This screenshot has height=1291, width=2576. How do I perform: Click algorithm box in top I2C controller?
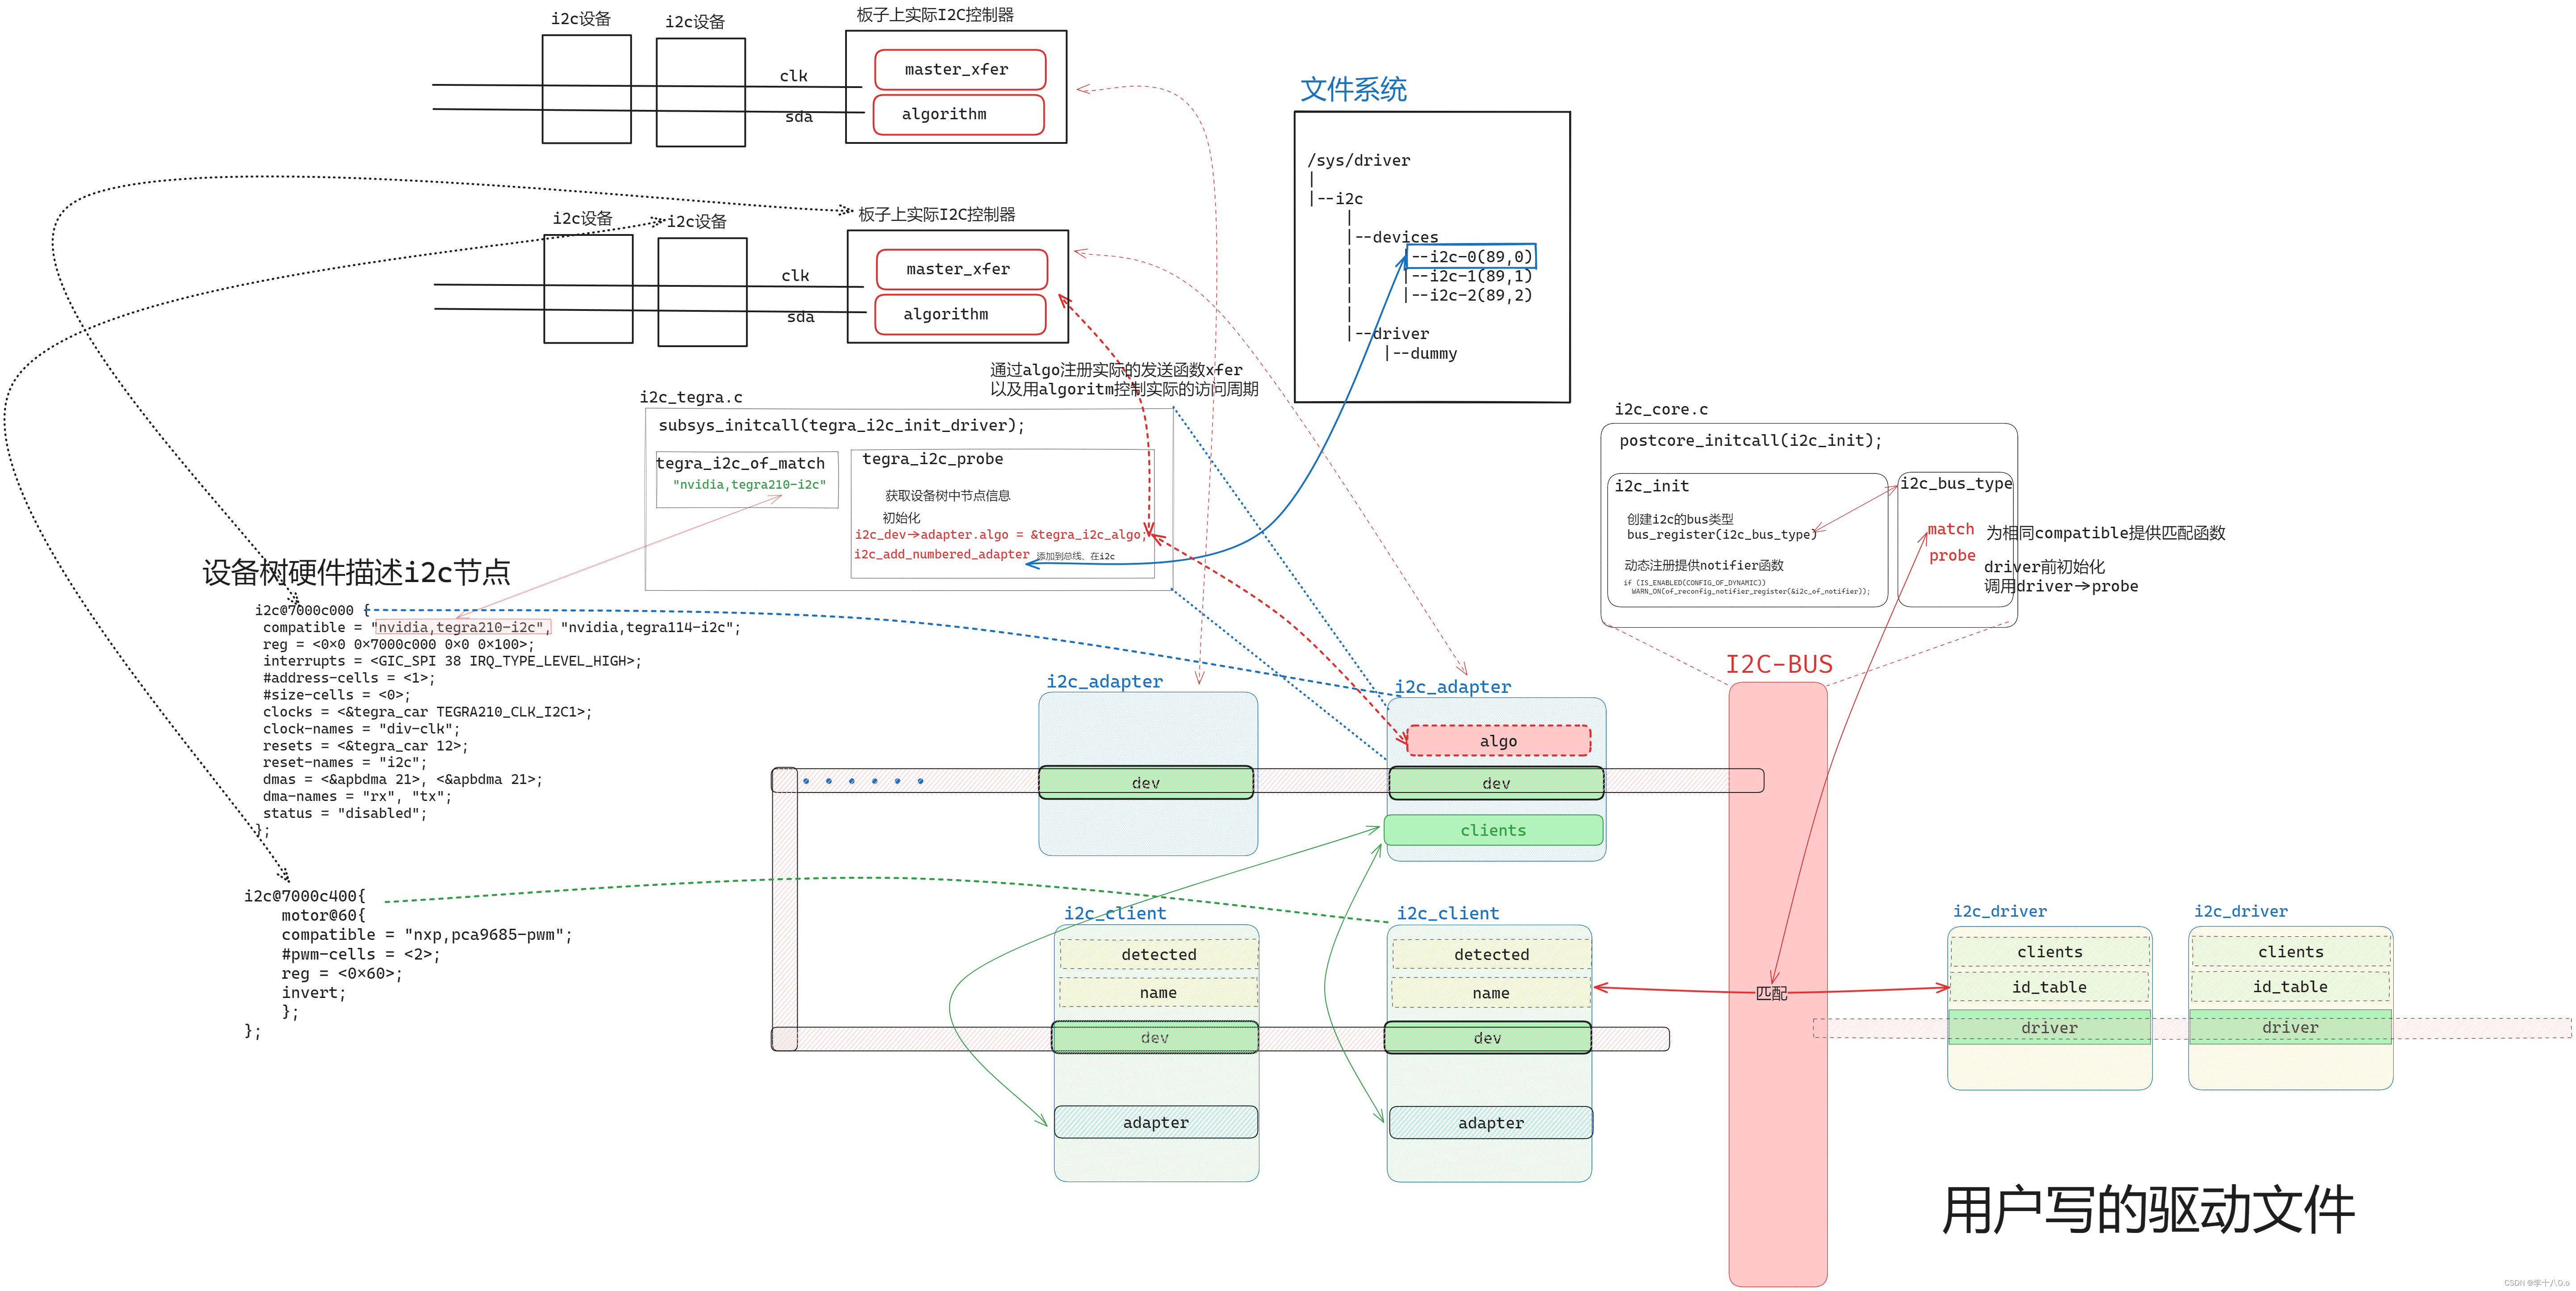point(959,115)
